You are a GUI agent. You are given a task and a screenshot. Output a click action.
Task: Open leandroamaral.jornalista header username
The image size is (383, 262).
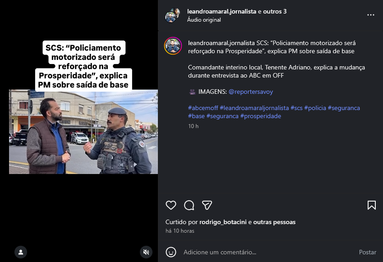[x=221, y=11]
